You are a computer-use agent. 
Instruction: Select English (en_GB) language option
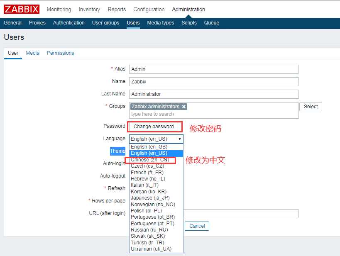156,147
